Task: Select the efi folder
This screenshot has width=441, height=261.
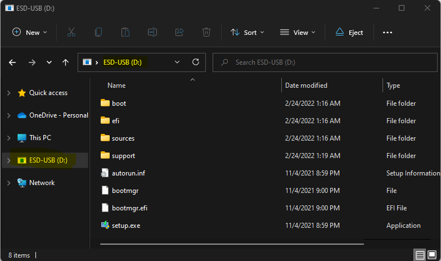Action: [116, 121]
